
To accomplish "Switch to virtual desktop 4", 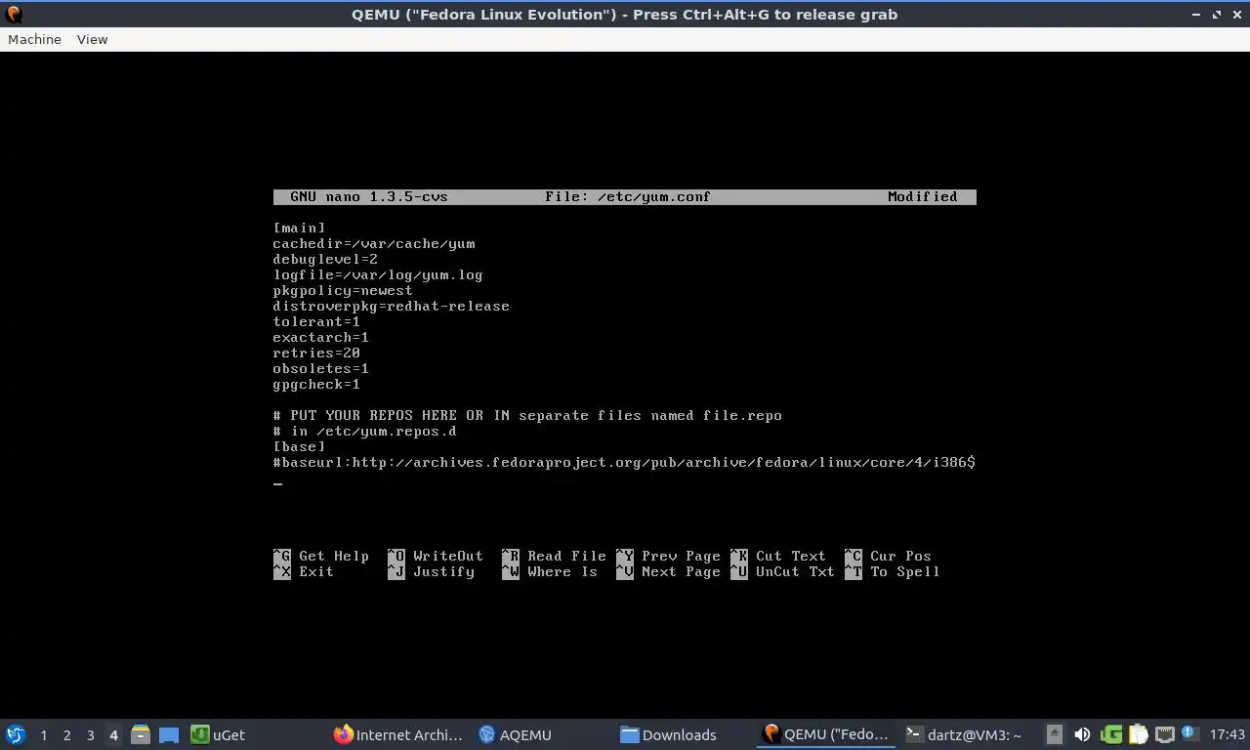I will coord(113,734).
